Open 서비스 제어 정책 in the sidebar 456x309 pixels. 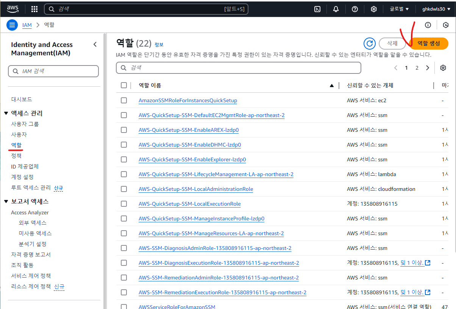point(31,276)
